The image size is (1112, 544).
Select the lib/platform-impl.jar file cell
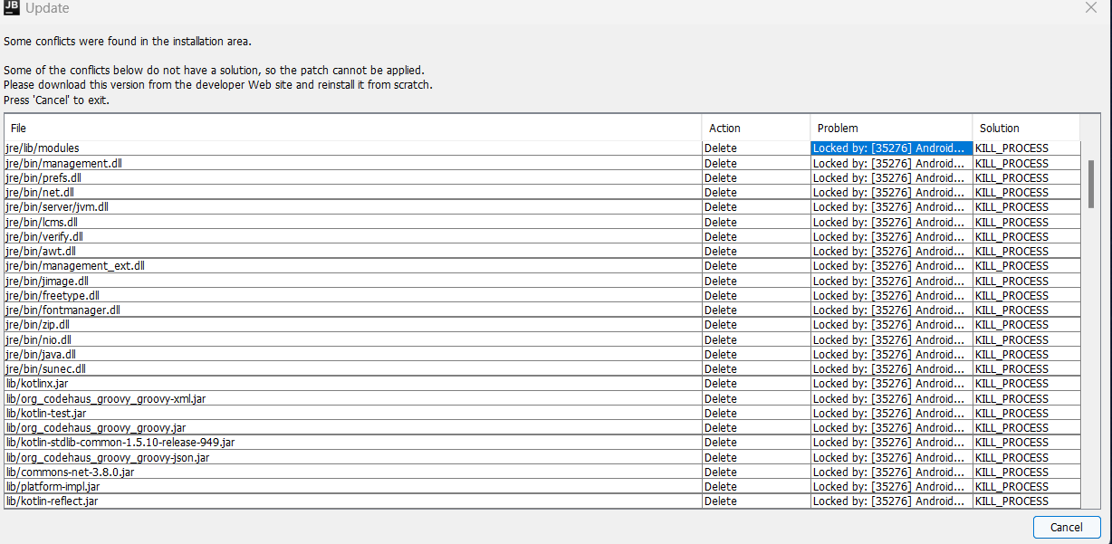click(353, 486)
